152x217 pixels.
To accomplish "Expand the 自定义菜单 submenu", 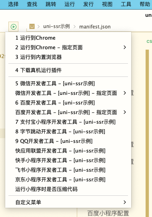I will [x=68, y=202].
